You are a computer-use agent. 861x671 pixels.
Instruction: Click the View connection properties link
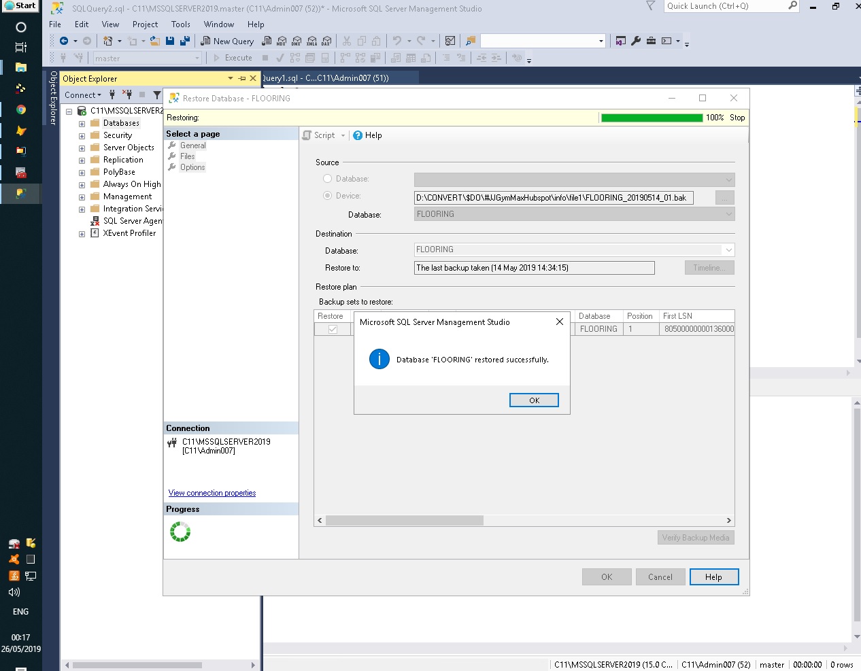coord(212,493)
